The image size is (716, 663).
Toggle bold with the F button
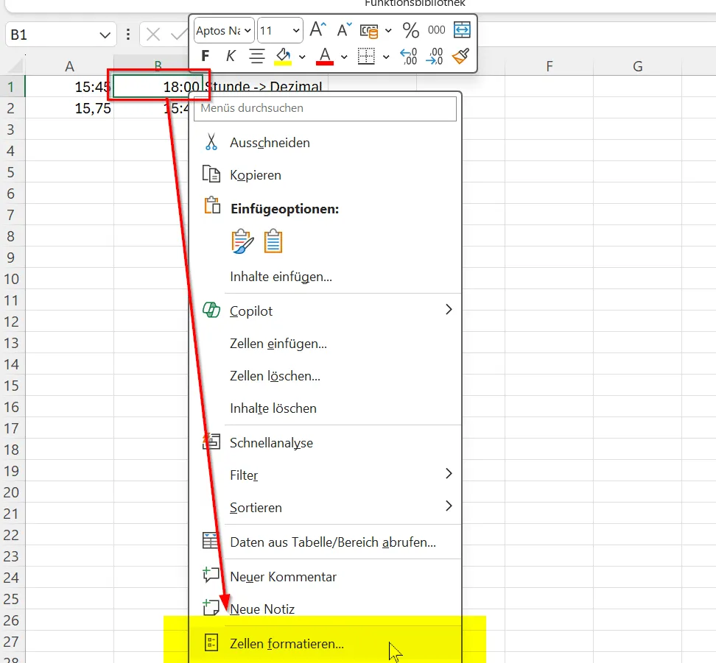[x=205, y=56]
